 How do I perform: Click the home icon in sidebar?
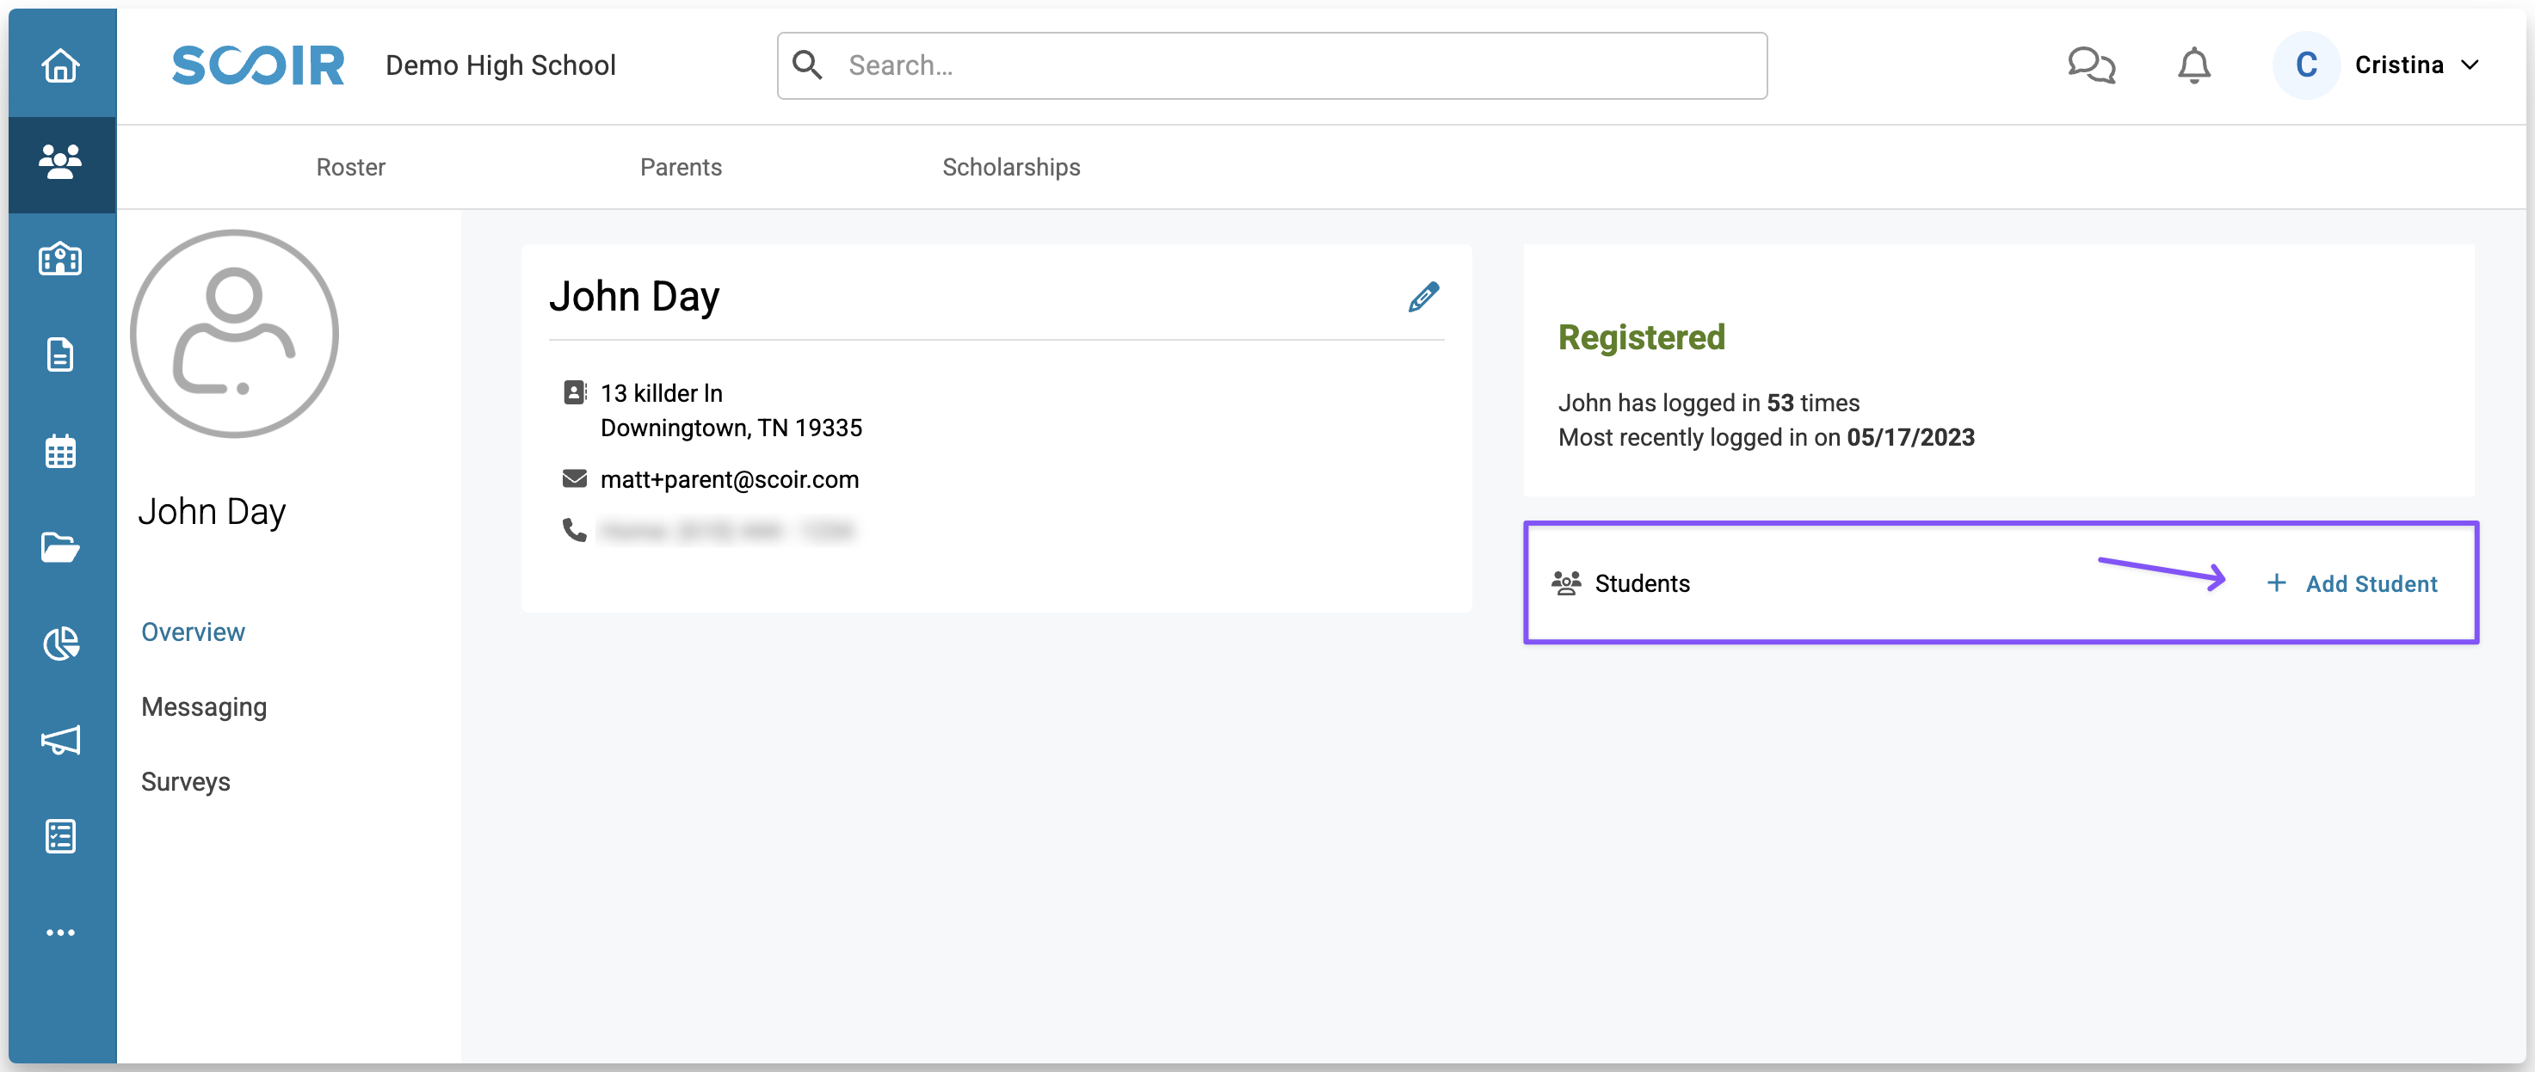coord(60,66)
